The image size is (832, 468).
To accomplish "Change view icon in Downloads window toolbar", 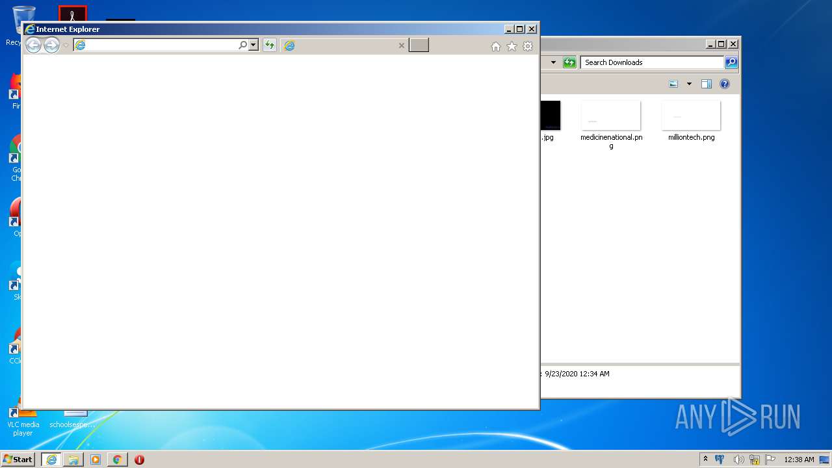I will 673,84.
